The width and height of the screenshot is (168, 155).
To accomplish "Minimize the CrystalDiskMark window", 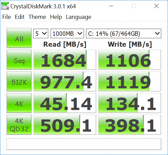I will [x=111, y=6].
